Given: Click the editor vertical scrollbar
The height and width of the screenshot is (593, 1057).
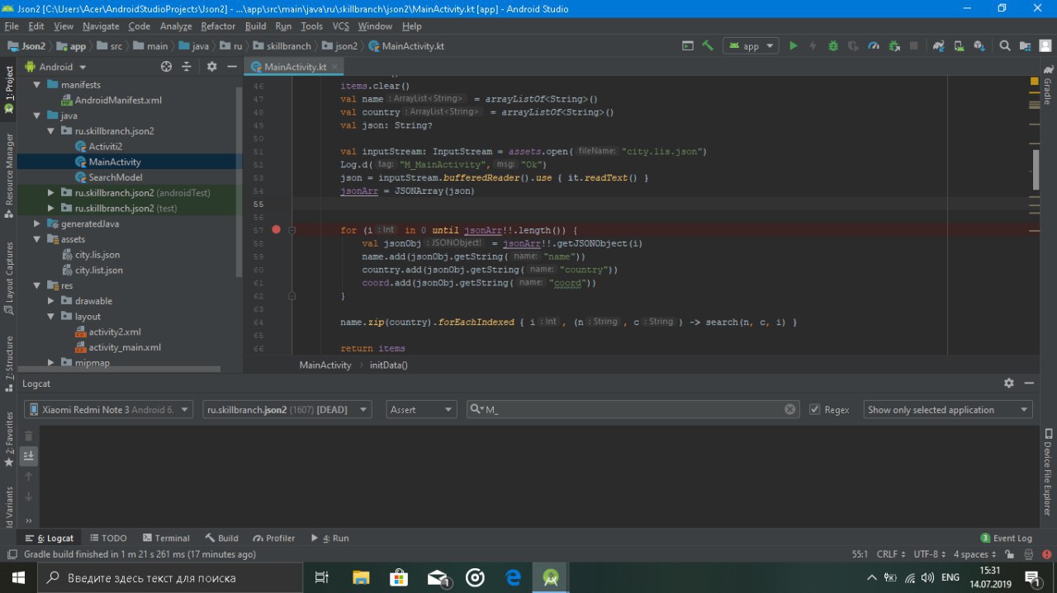Looking at the screenshot, I should click(1035, 169).
